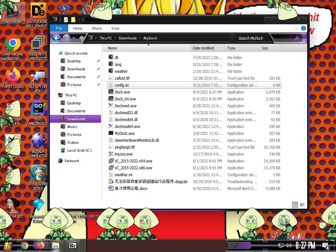
Task: Select the weather folder icon
Action: [x=111, y=71]
